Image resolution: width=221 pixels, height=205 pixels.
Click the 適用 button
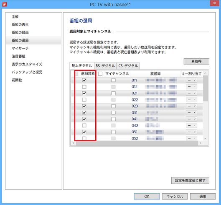pyautogui.click(x=203, y=196)
